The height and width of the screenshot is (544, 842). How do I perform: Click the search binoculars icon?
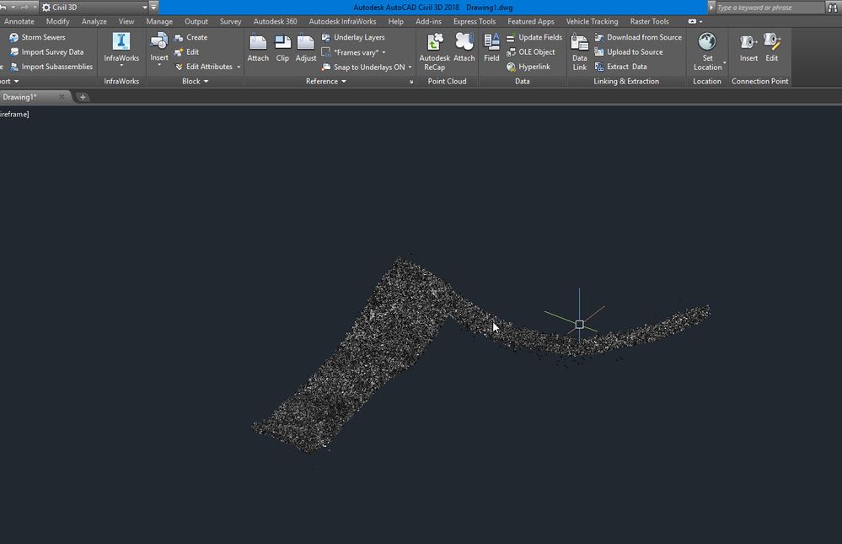tap(833, 8)
